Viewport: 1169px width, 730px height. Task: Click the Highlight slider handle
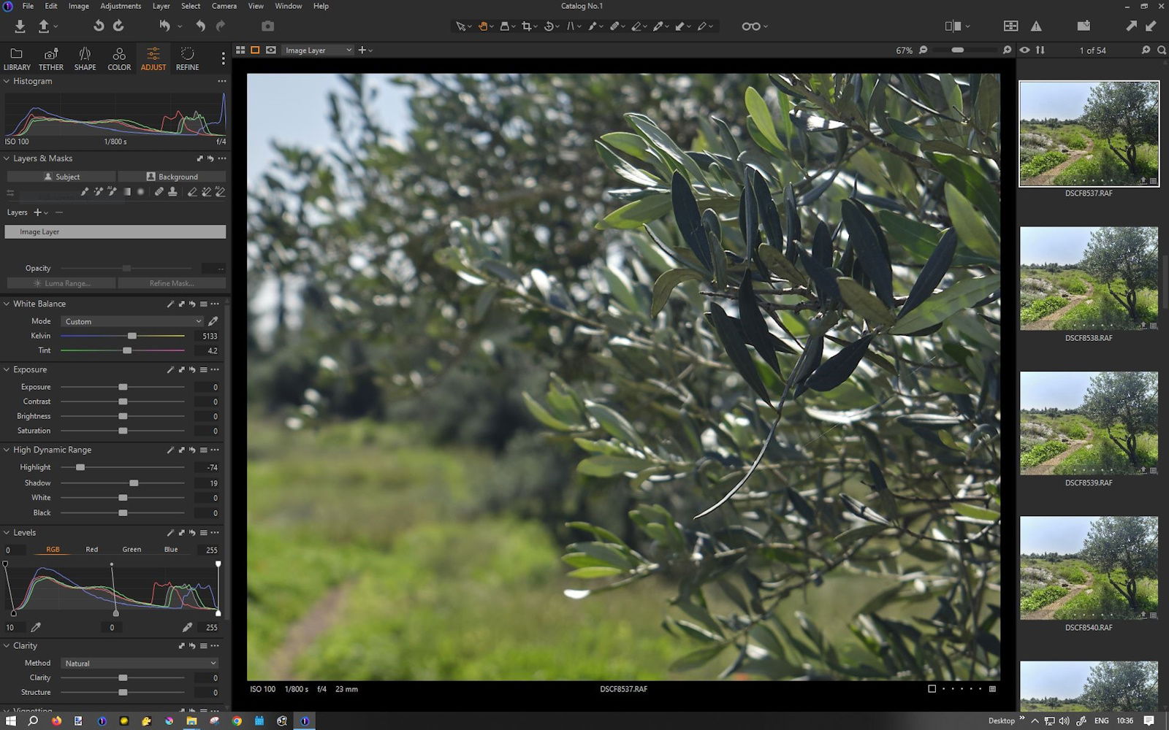point(80,467)
